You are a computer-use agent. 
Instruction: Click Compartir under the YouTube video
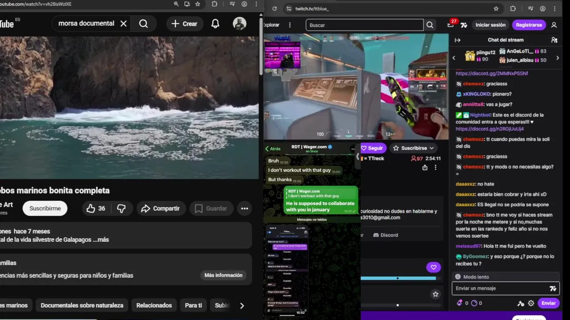tap(160, 208)
